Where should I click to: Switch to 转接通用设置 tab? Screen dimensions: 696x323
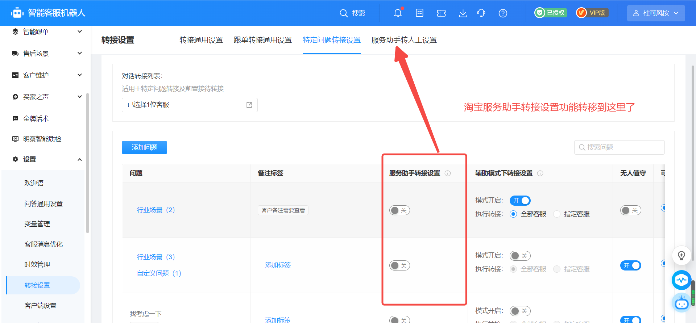click(201, 40)
